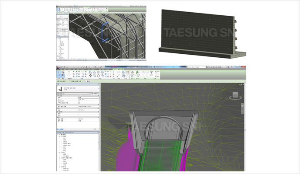Click the retaining wall render image
Image resolution: width=300 pixels, height=174 pixels.
(202, 34)
